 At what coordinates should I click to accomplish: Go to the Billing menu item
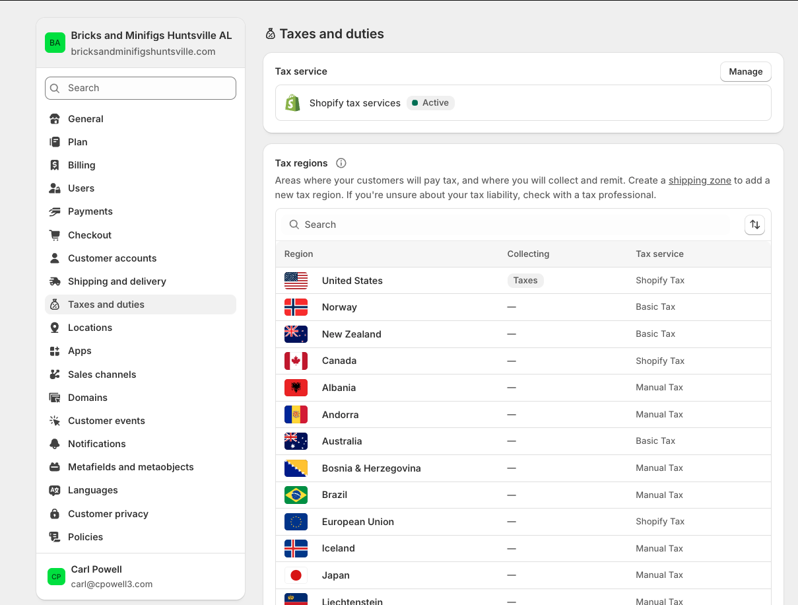(x=141, y=165)
